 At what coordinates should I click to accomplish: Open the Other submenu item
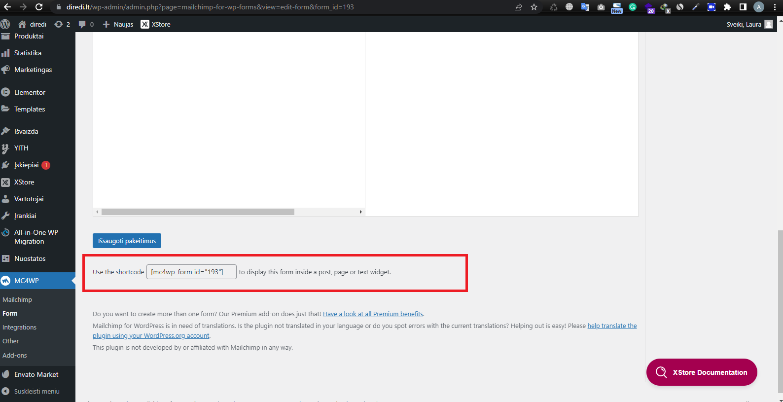click(x=10, y=341)
